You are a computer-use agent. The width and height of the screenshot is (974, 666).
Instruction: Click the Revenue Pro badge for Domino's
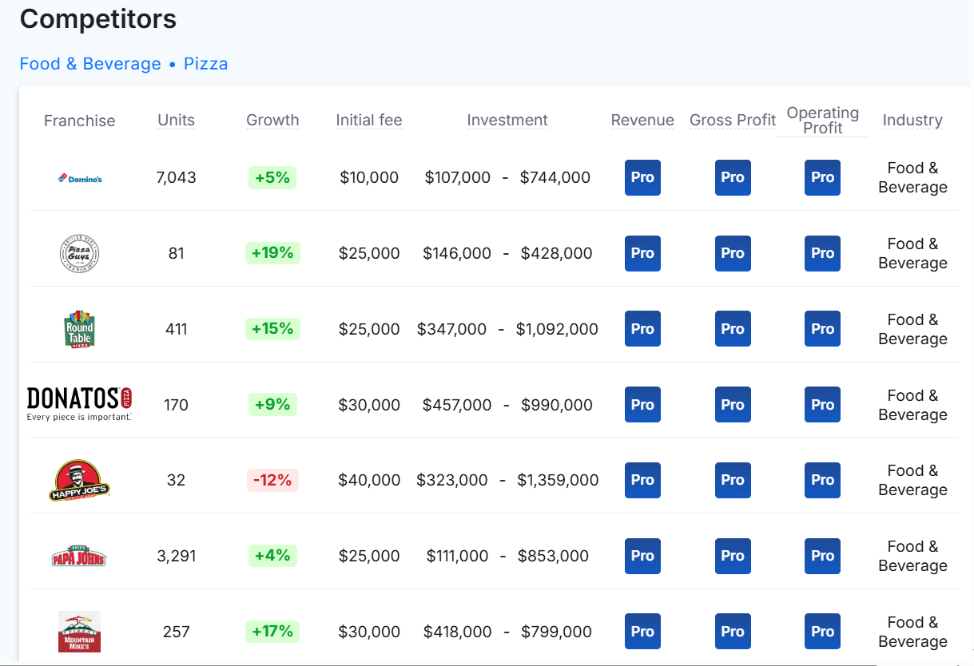click(x=642, y=177)
